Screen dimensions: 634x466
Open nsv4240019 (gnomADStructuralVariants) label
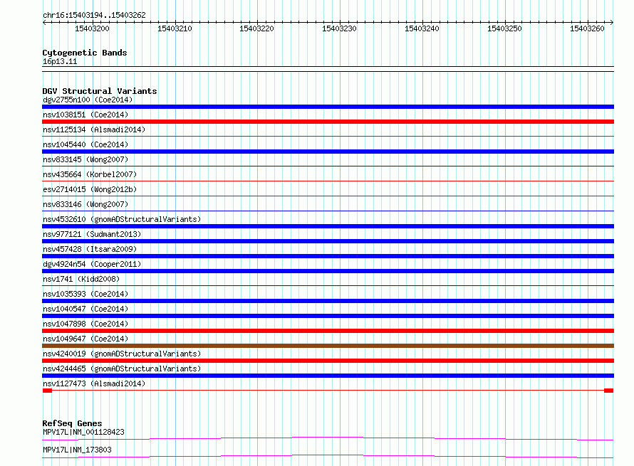point(122,354)
